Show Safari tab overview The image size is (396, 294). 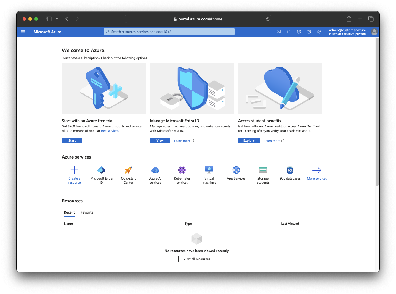[371, 19]
